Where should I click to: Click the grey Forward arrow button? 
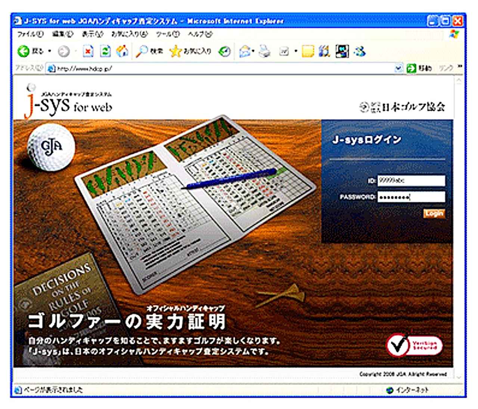(x=64, y=51)
